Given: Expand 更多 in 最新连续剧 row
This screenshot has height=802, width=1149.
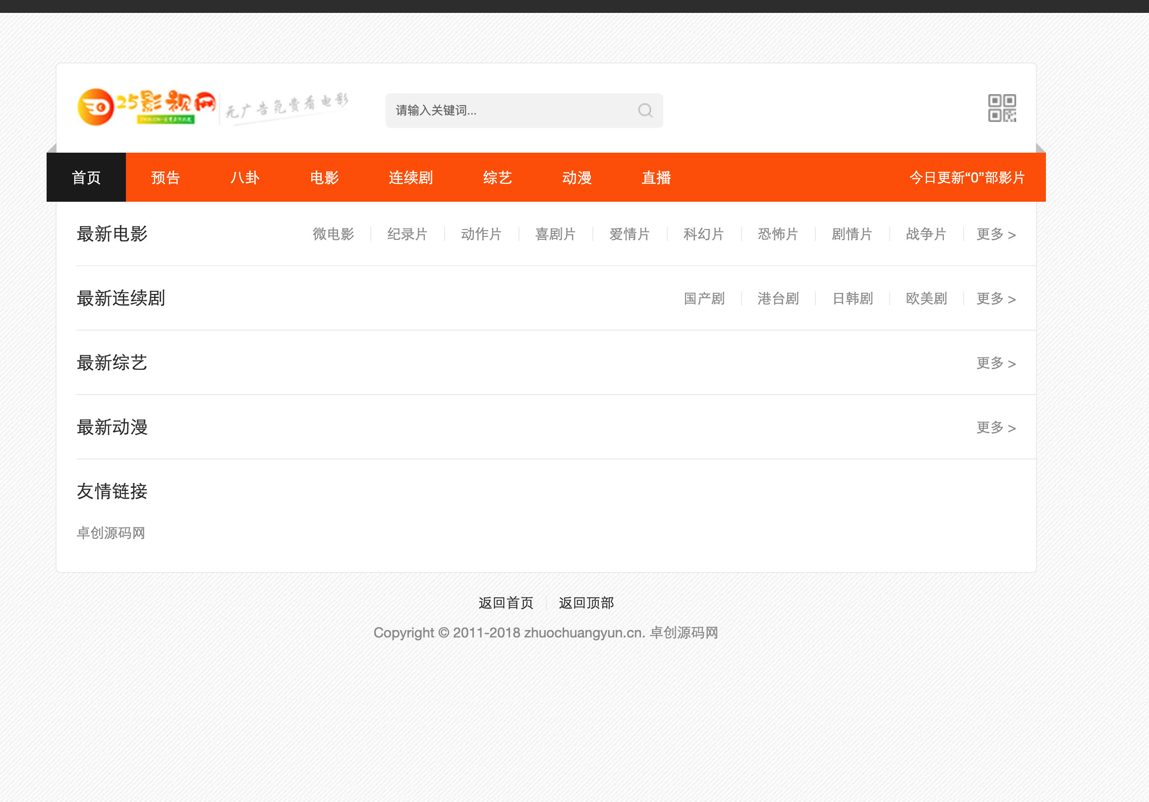Looking at the screenshot, I should [x=996, y=299].
